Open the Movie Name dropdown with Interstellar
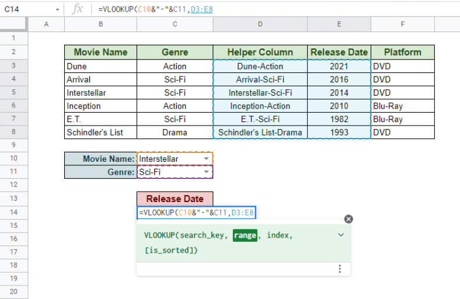 pos(206,159)
